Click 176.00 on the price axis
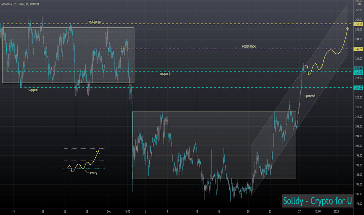Viewport: 364px width, 215px height. [x=359, y=204]
